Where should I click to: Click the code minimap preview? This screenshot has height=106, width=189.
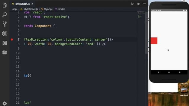[141, 15]
